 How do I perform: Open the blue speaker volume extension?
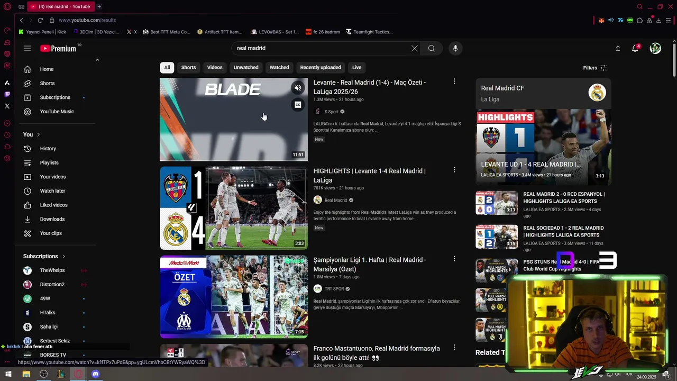(611, 20)
